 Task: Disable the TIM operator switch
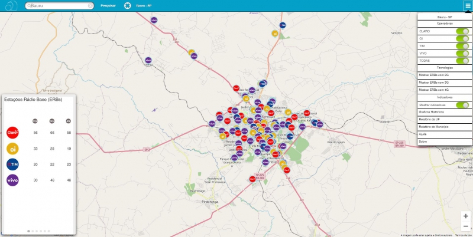pyautogui.click(x=462, y=45)
